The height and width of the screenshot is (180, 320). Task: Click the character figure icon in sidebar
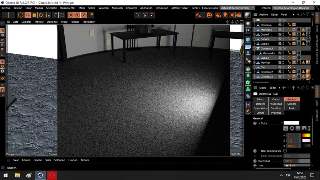248,53
